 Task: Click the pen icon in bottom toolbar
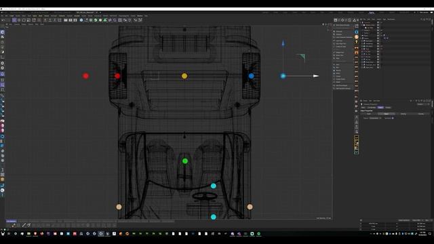coord(24,225)
